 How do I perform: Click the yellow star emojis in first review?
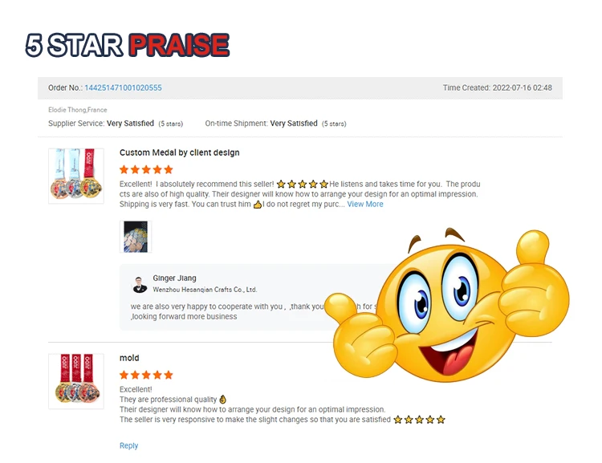(x=303, y=185)
